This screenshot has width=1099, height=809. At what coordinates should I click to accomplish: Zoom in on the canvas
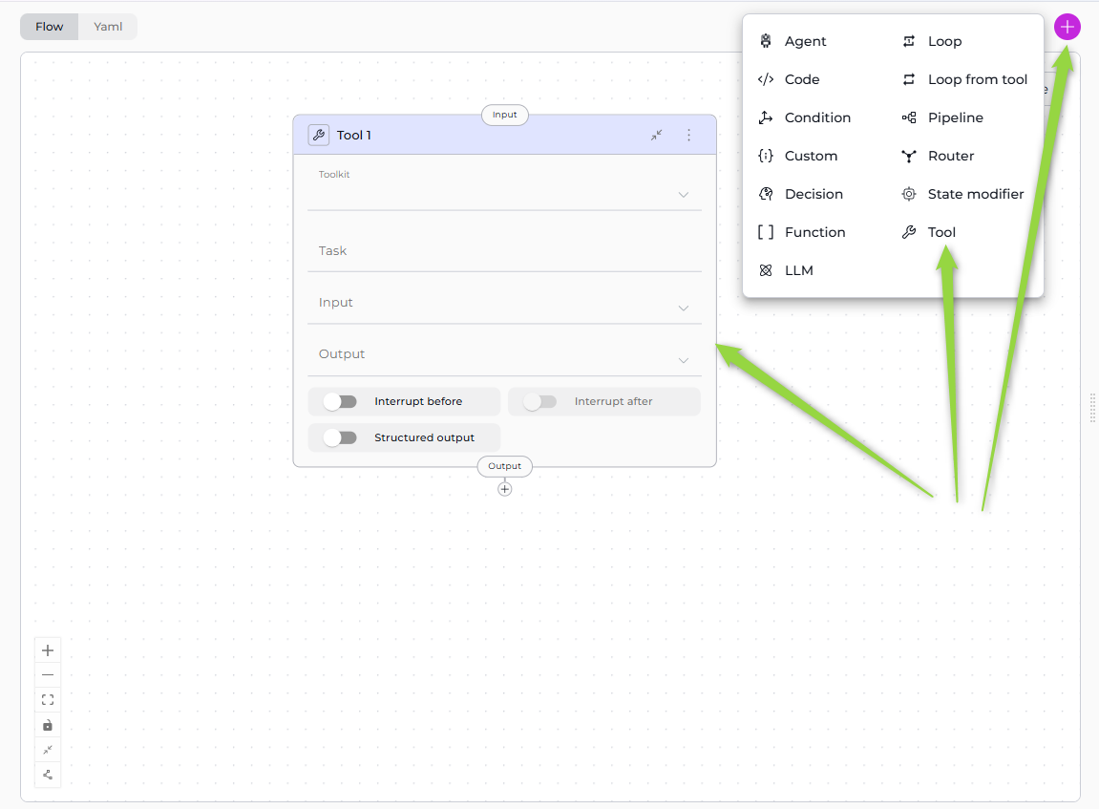[48, 650]
